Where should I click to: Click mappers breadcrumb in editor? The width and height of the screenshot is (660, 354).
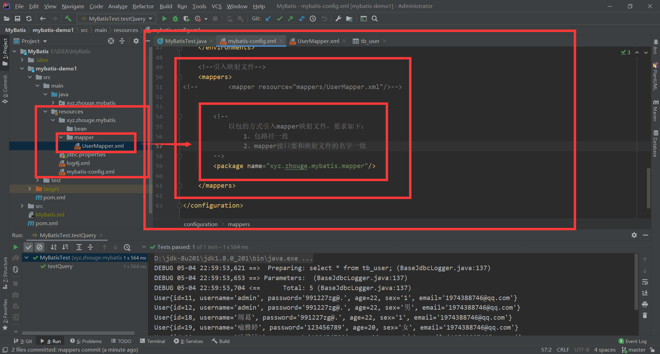click(239, 224)
